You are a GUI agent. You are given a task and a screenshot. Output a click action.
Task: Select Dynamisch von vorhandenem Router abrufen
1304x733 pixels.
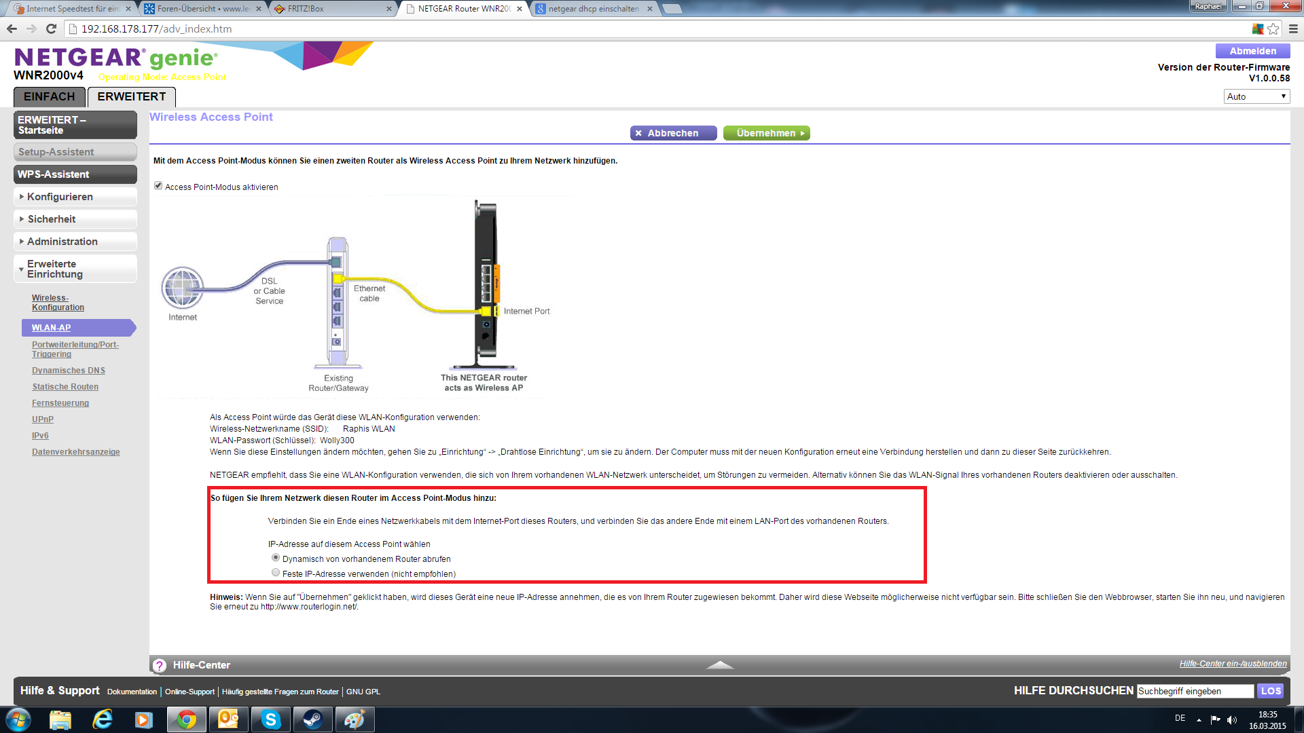point(276,557)
